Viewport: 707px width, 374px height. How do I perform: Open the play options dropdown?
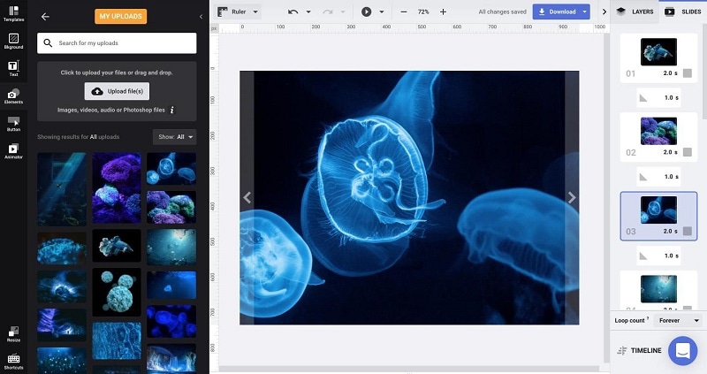coord(382,11)
